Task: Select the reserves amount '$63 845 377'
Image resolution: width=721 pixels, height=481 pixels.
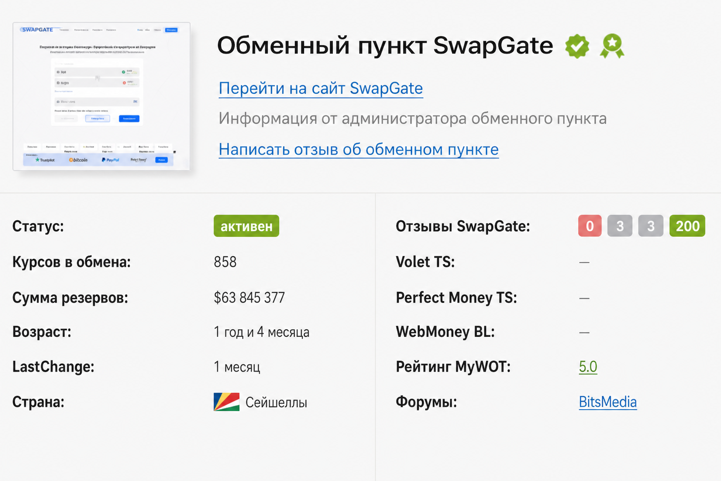Action: [x=249, y=298]
